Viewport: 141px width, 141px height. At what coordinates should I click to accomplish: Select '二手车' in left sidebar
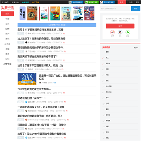pyautogui.click(x=7, y=44)
